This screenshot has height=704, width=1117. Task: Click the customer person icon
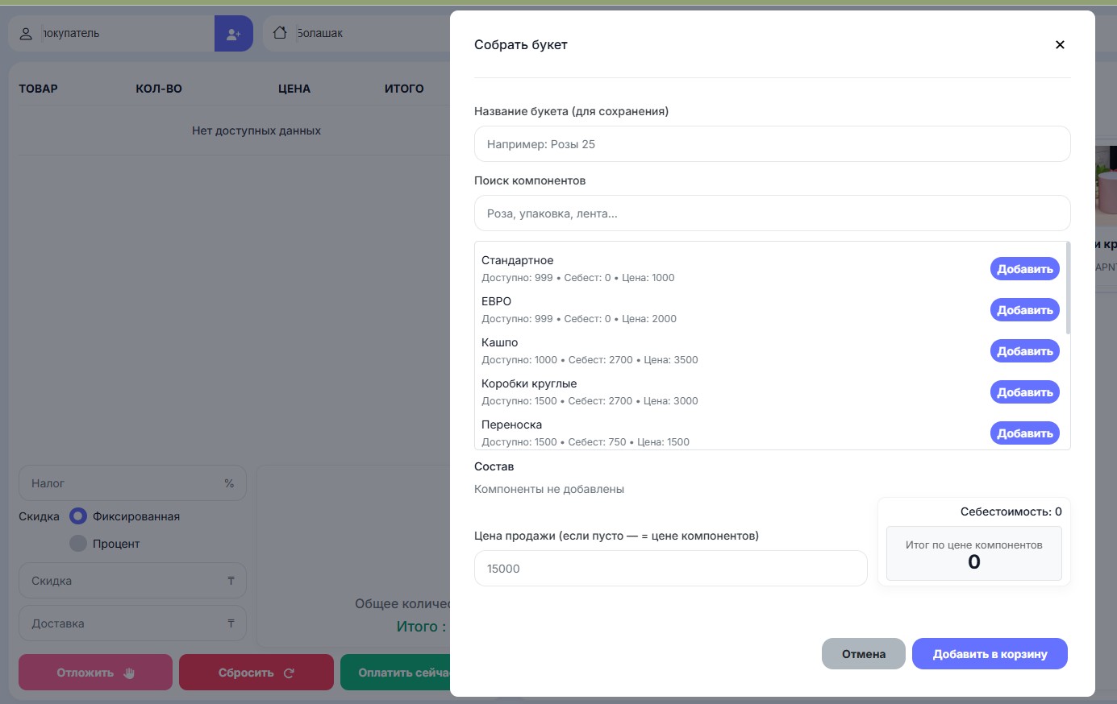(x=26, y=34)
